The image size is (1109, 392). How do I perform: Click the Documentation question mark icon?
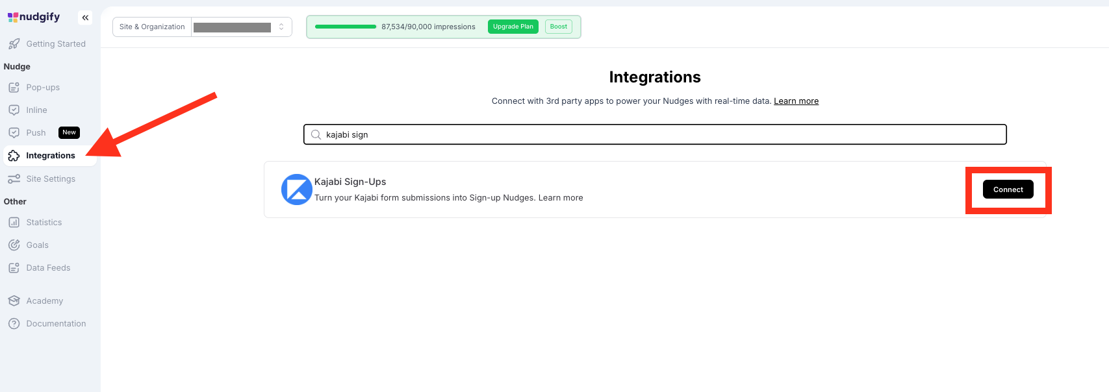pyautogui.click(x=14, y=324)
